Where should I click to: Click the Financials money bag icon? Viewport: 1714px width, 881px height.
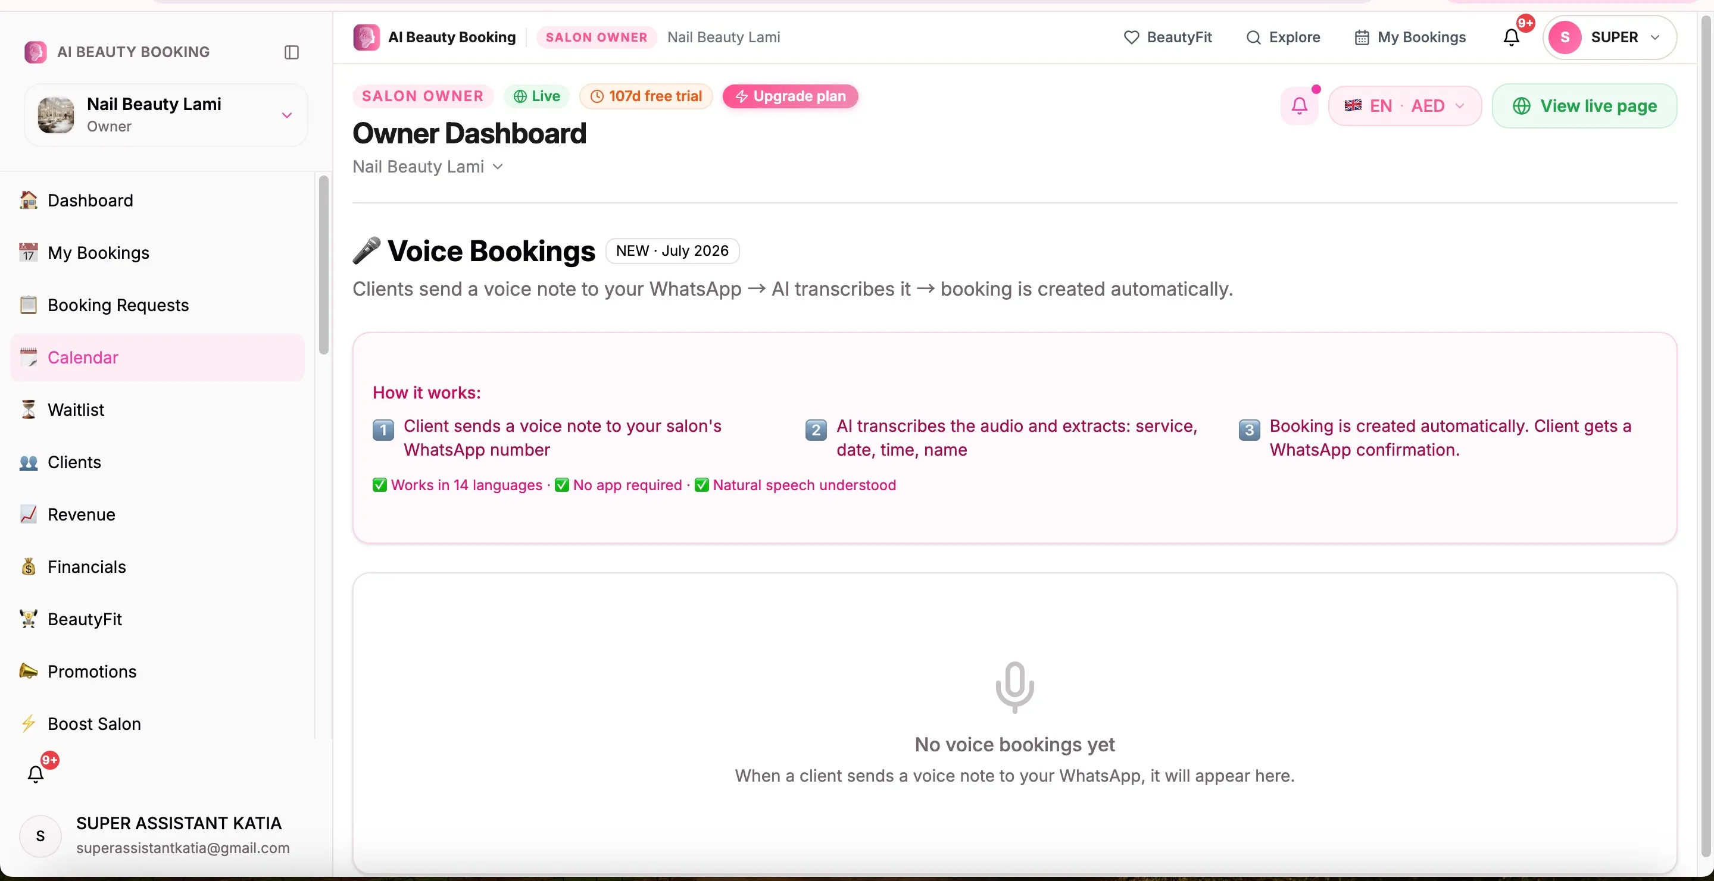pos(28,566)
